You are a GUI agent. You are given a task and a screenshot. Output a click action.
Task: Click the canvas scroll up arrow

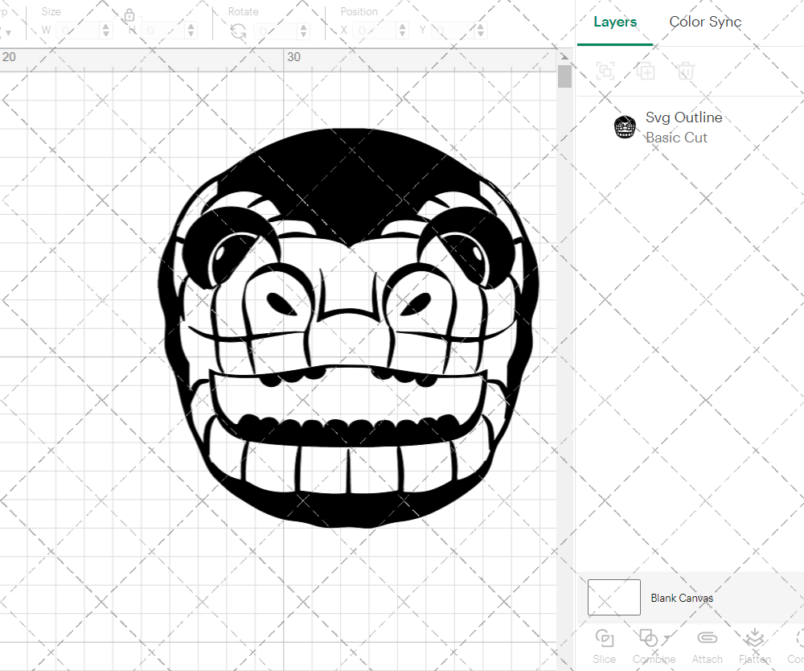564,56
